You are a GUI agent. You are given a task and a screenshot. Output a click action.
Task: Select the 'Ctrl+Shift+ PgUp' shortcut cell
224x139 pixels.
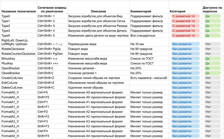[49, 49]
